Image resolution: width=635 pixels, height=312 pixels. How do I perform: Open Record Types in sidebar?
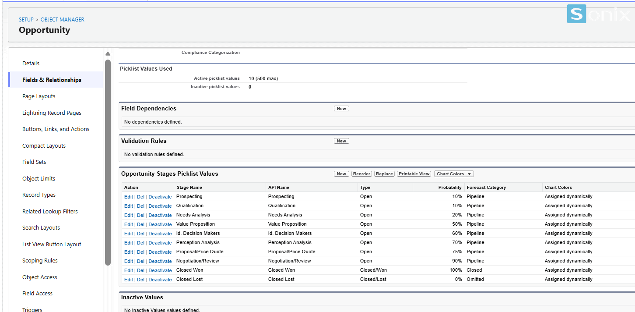click(39, 195)
